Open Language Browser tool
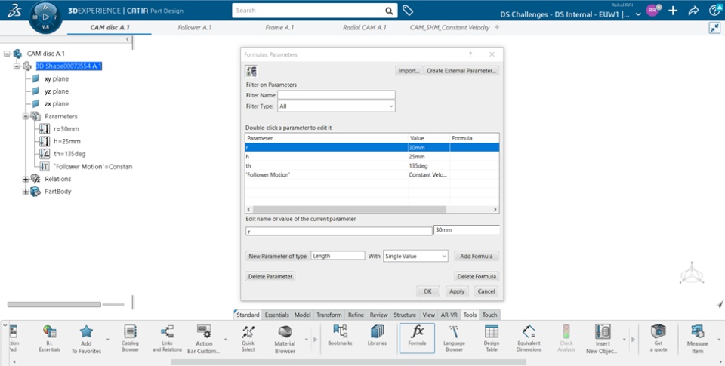 (x=454, y=339)
